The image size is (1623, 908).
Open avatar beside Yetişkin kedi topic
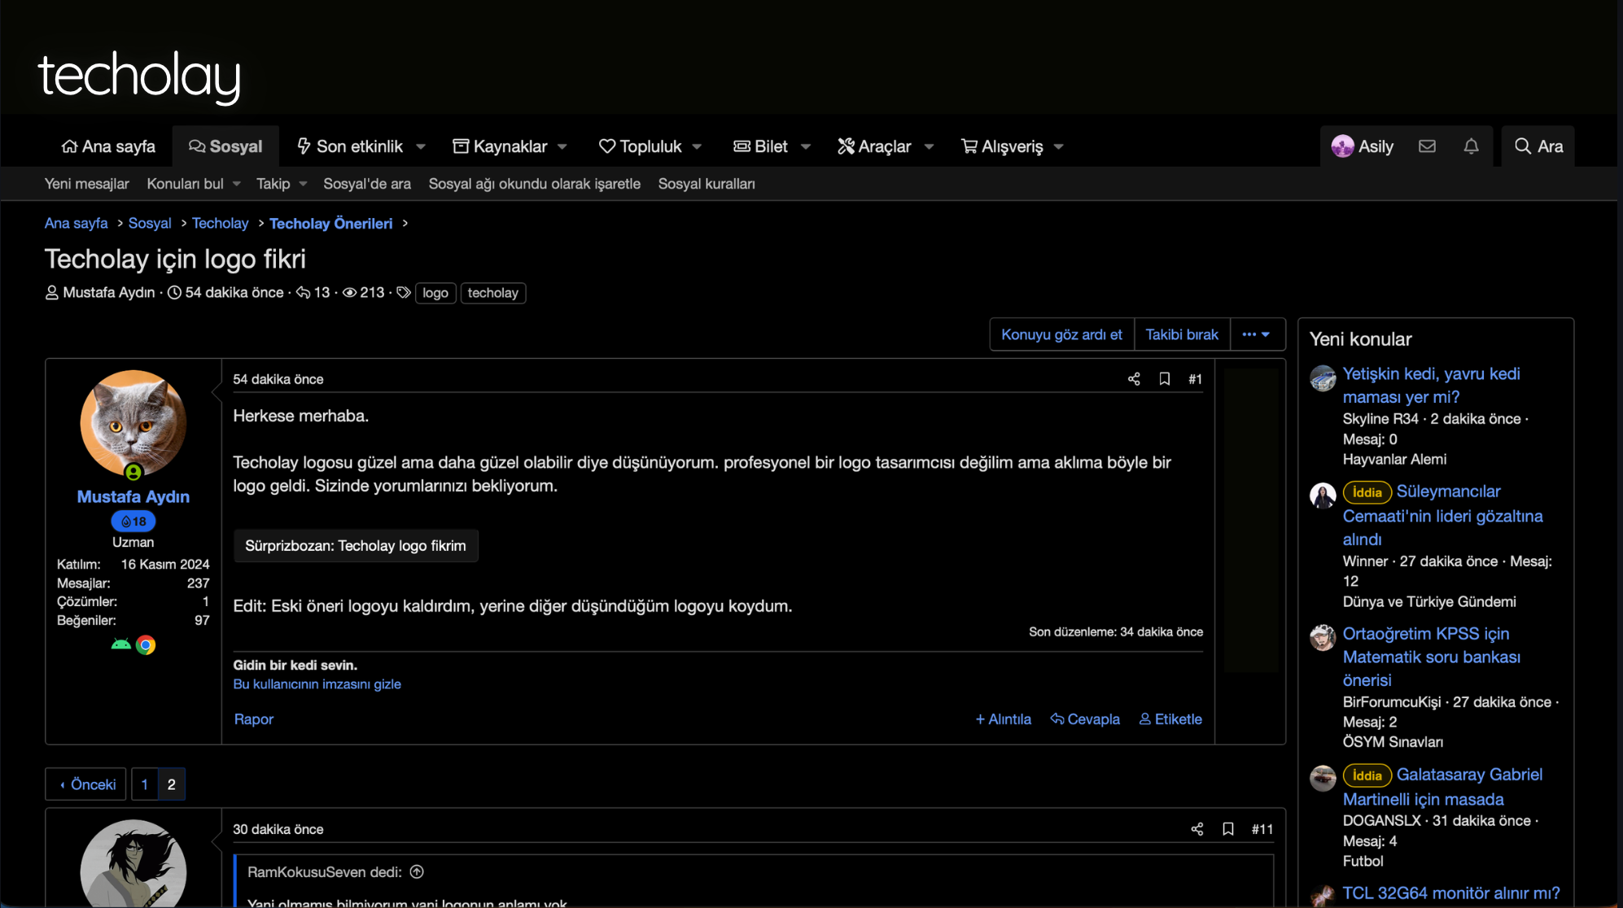pyautogui.click(x=1323, y=378)
